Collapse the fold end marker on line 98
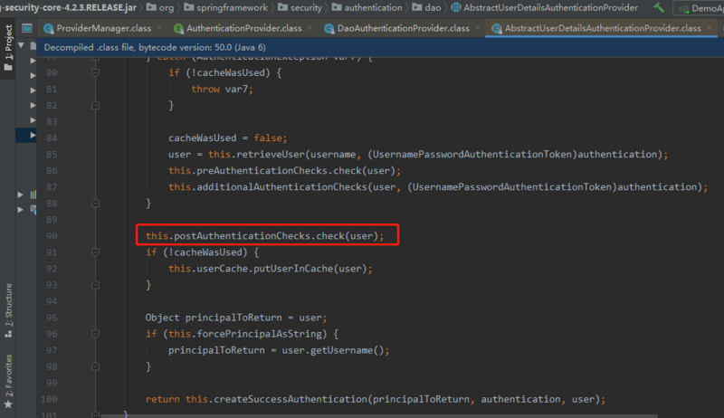The height and width of the screenshot is (418, 724). point(95,366)
